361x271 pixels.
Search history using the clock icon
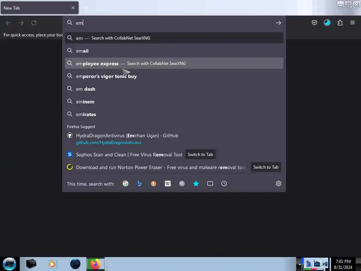point(224,183)
